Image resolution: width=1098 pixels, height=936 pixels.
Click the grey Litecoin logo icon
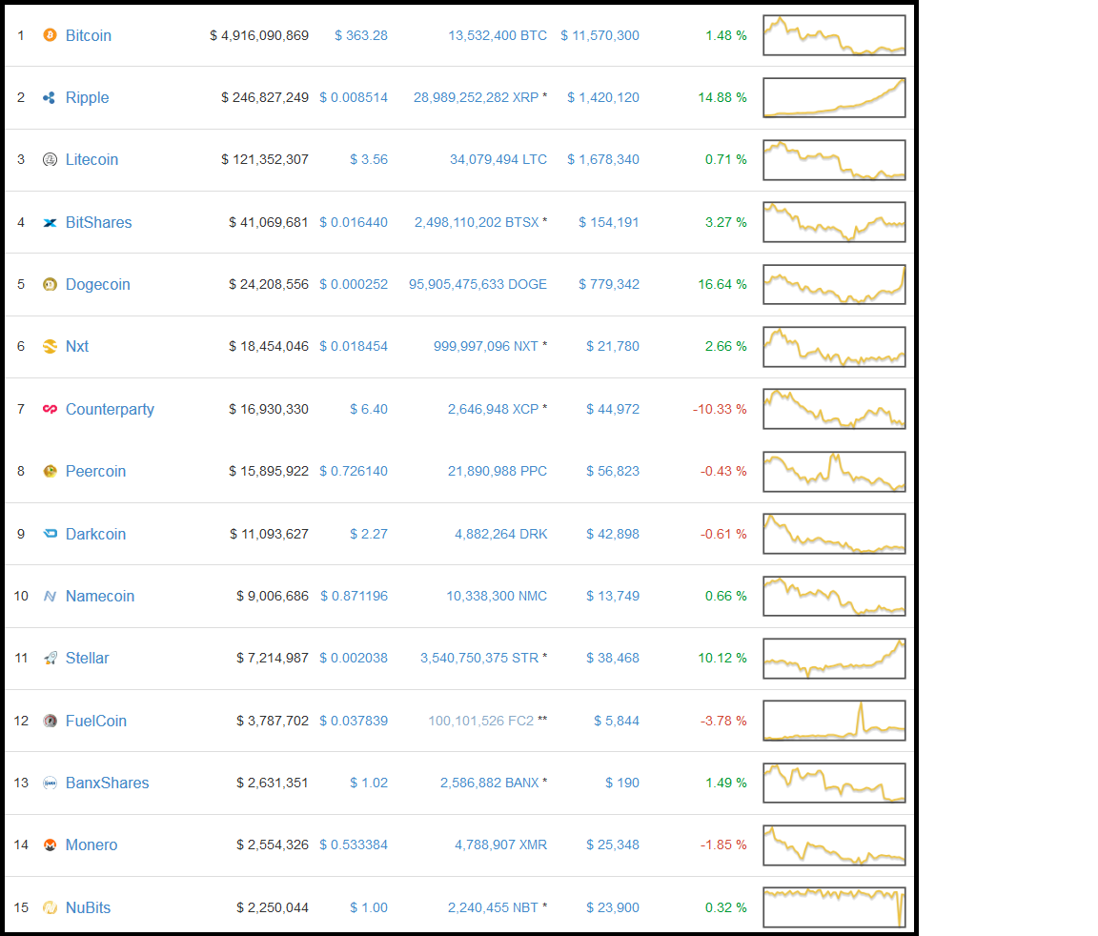tap(50, 159)
